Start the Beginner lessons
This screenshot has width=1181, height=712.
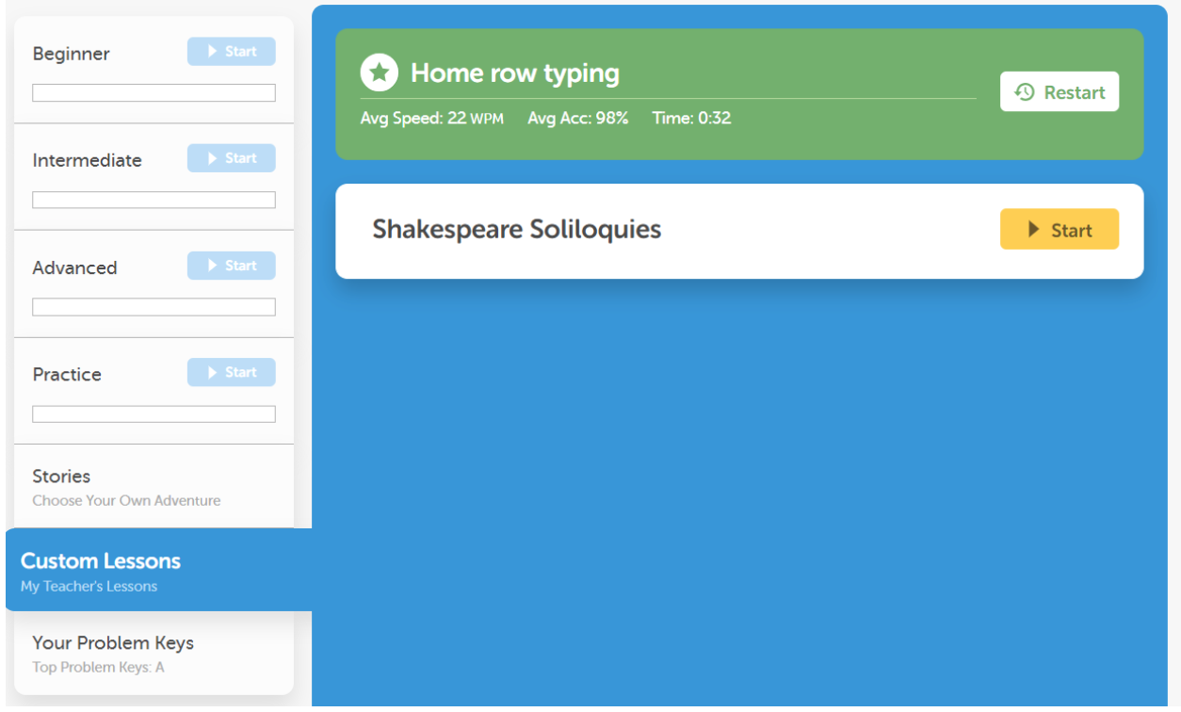(231, 51)
